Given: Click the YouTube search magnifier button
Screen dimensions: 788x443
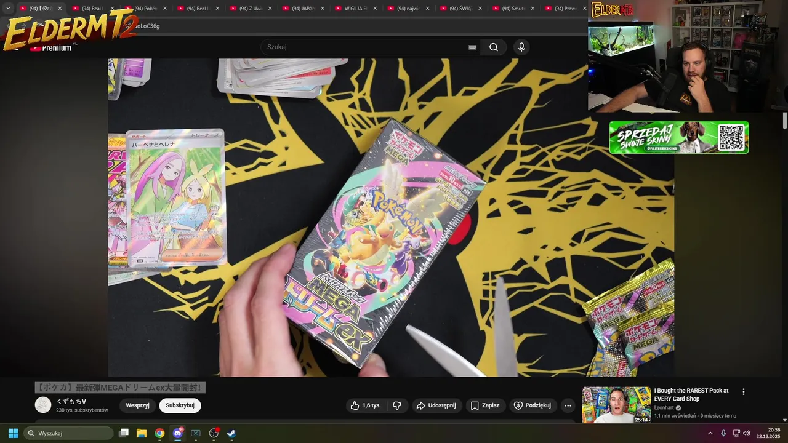Looking at the screenshot, I should [x=494, y=47].
